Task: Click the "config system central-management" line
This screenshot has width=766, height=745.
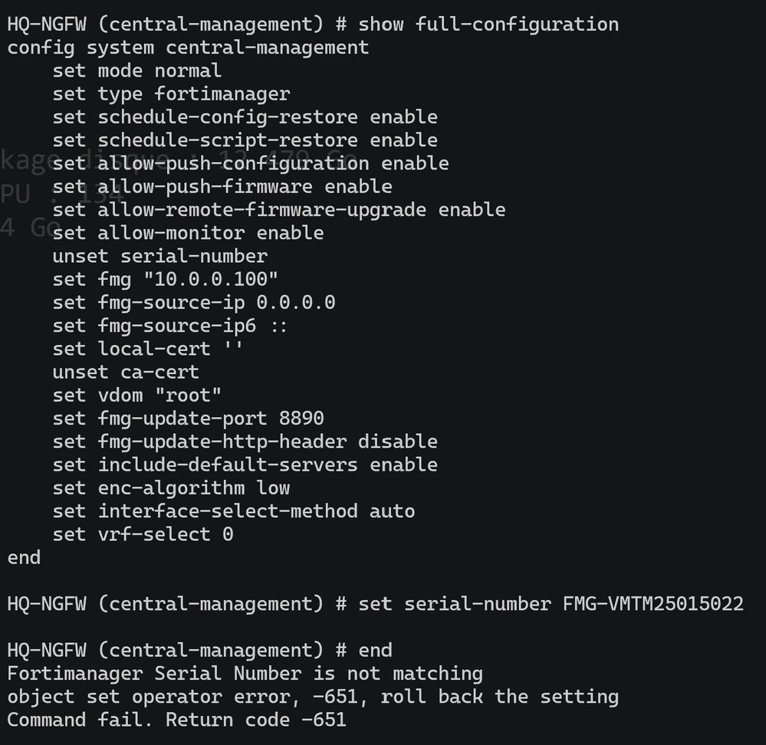Action: click(188, 48)
